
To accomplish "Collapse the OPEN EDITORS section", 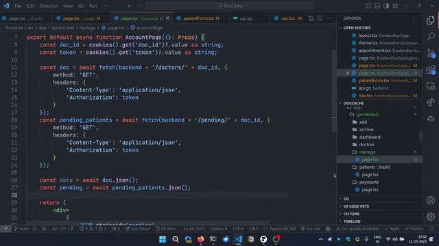I will point(379,28).
